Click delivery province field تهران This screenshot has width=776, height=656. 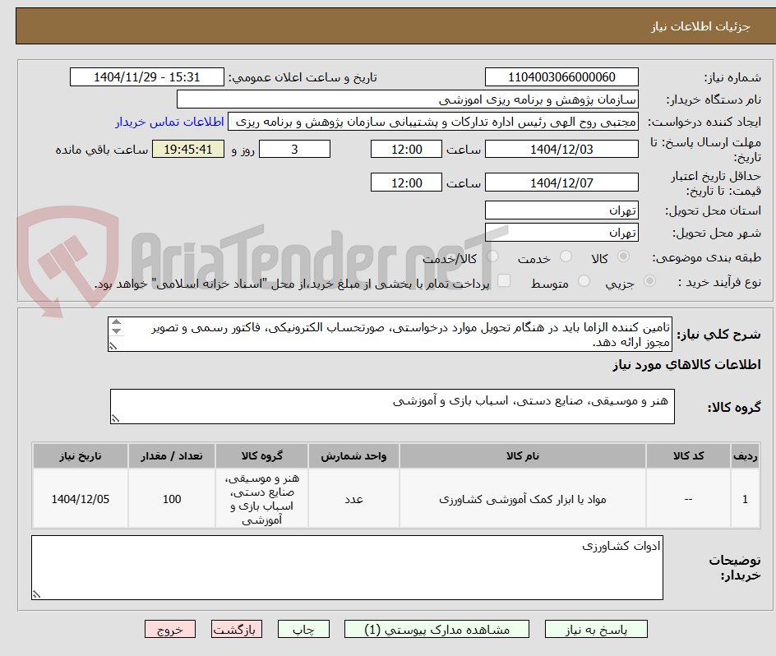coord(561,210)
